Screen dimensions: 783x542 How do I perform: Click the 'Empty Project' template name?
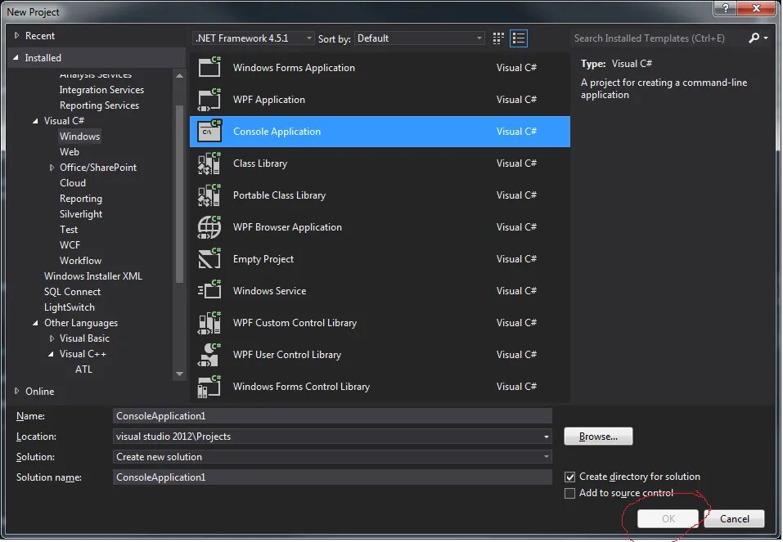coord(263,259)
